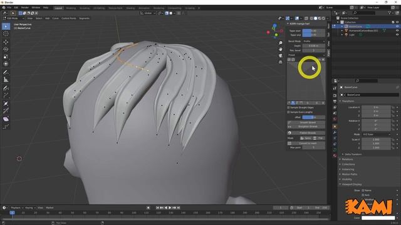Click the Smooth Strand button
401x225 pixels.
click(x=306, y=122)
